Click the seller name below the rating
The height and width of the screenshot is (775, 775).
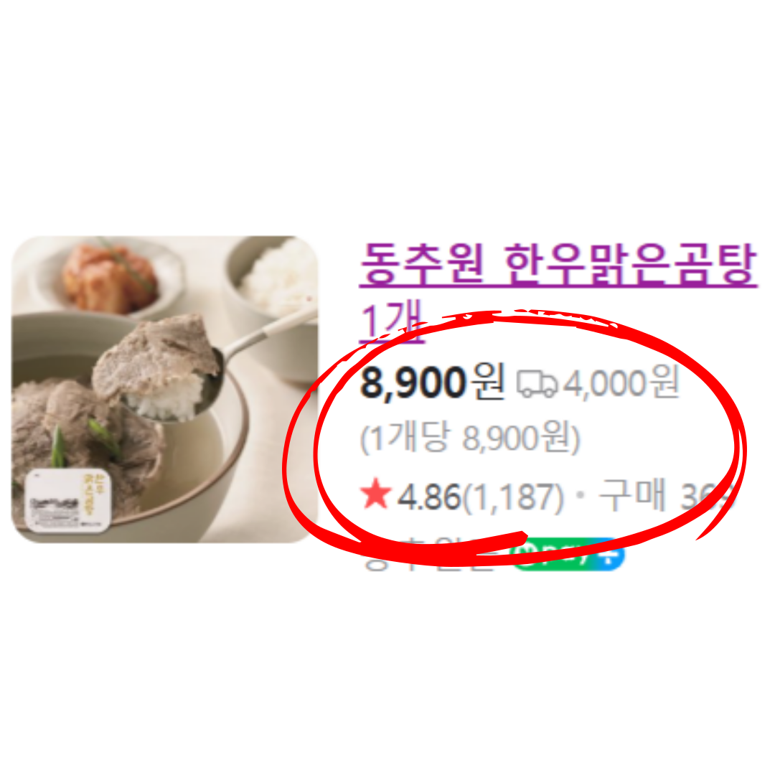coord(430,555)
